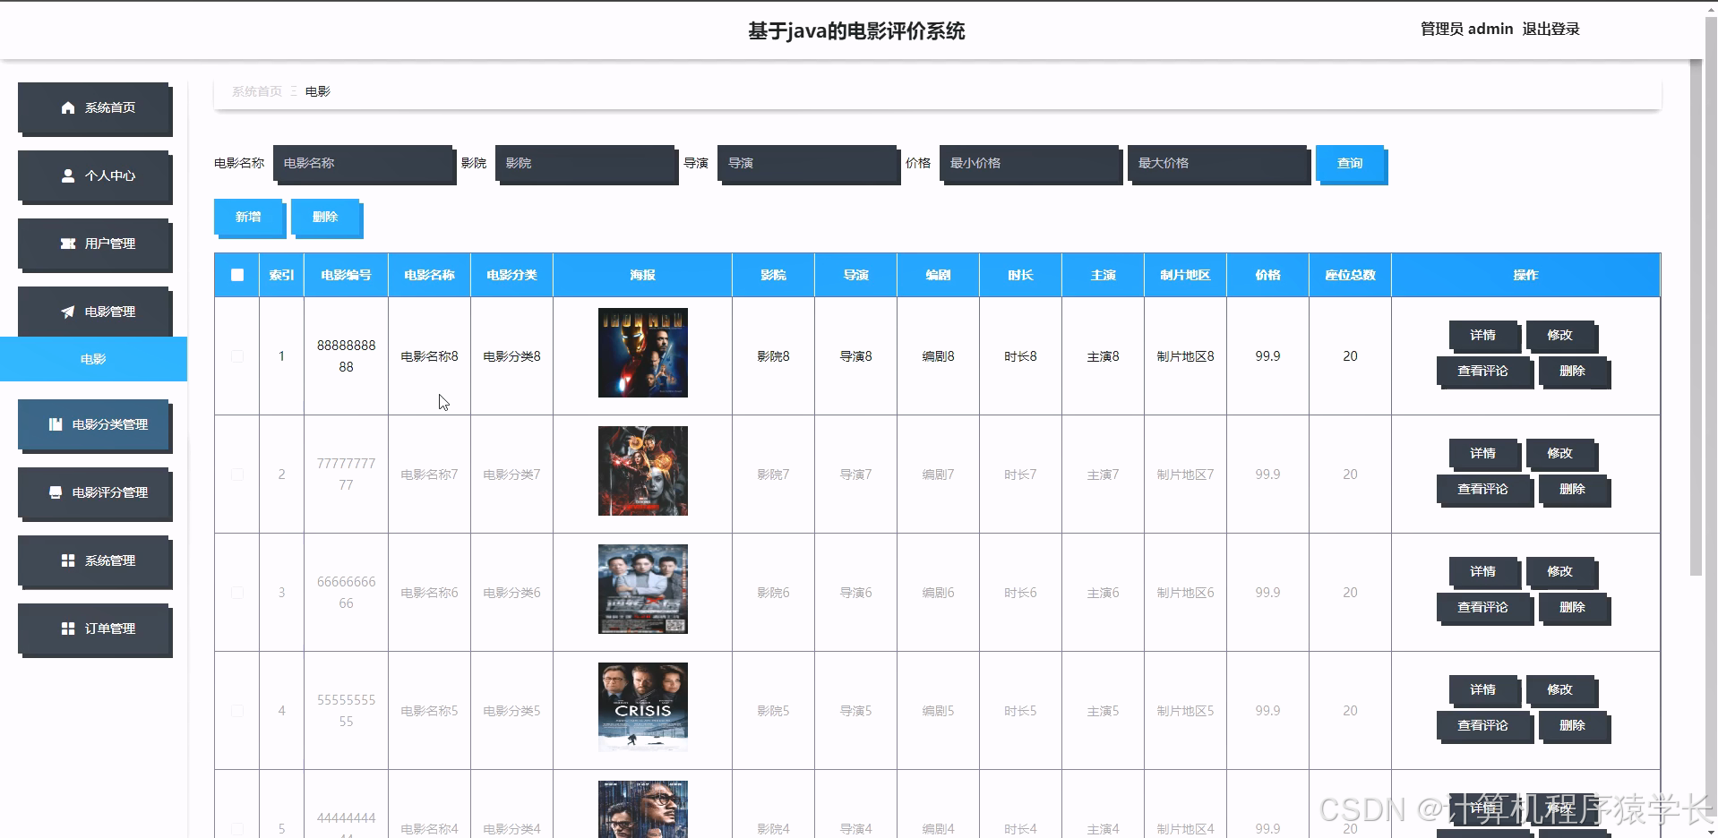Select the chart icon beside 电影分类管理

tap(56, 424)
